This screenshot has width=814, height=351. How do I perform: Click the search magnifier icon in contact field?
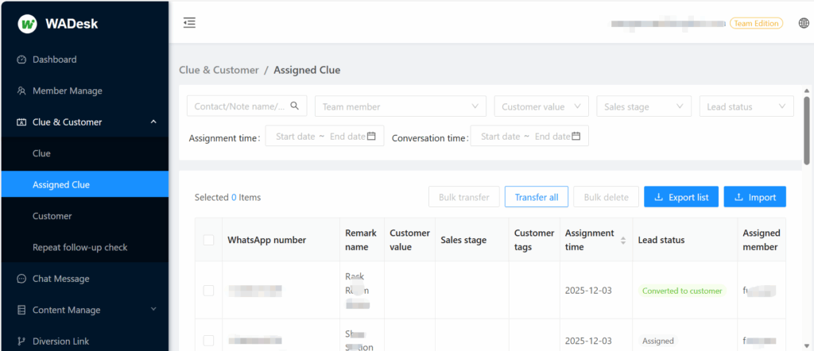pyautogui.click(x=295, y=106)
